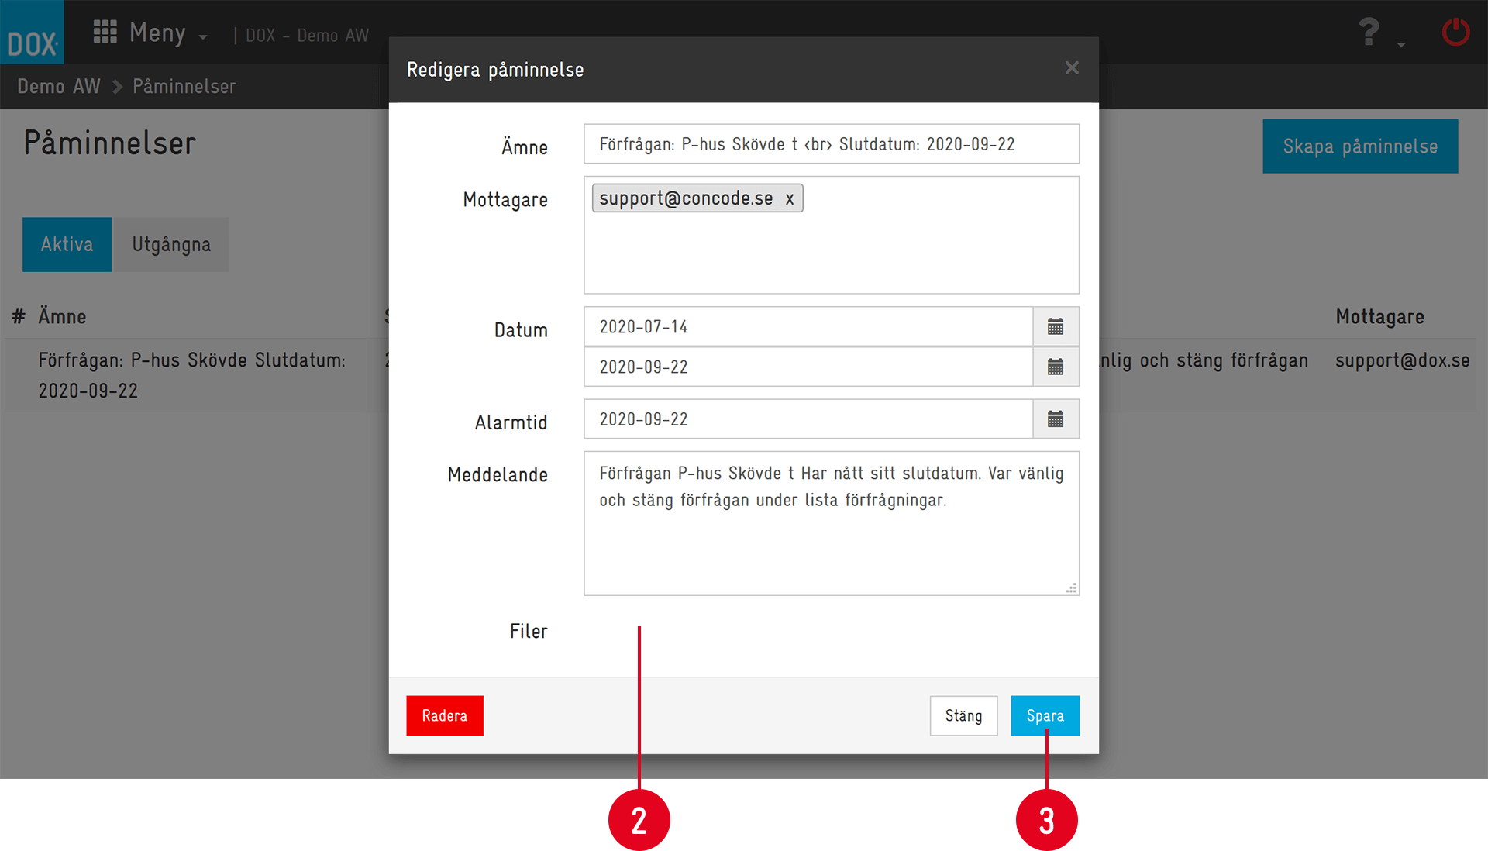
Task: Expand the dropdown arrow beside help icon
Action: coord(1401,45)
